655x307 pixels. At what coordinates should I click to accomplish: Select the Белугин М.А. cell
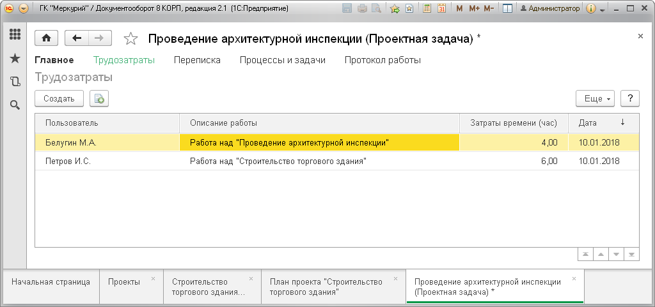107,142
